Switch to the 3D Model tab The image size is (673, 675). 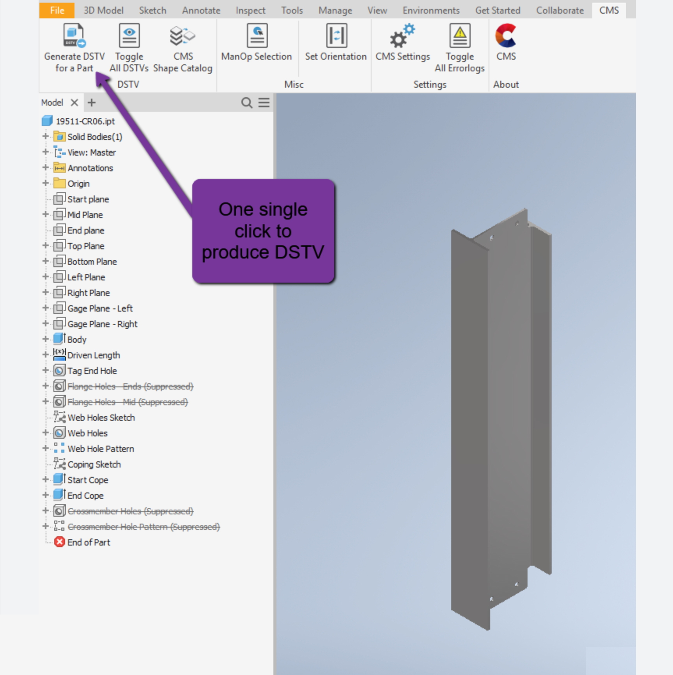click(103, 11)
